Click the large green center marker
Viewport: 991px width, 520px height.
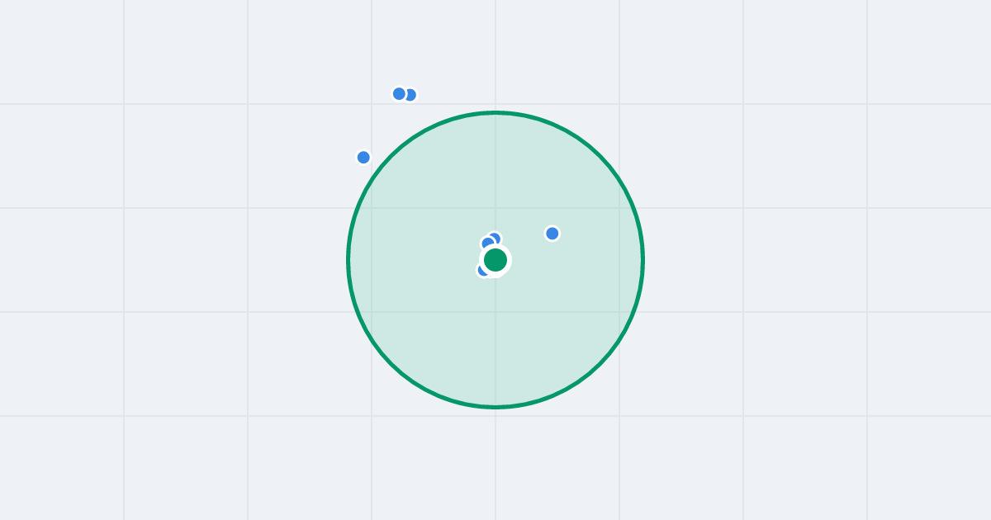click(495, 260)
